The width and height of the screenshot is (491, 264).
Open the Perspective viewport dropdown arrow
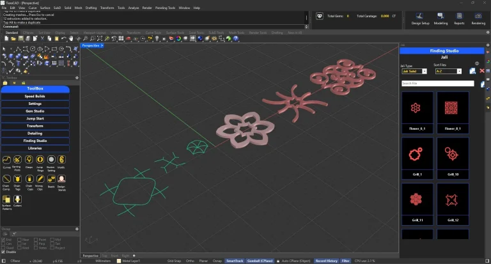pyautogui.click(x=102, y=45)
